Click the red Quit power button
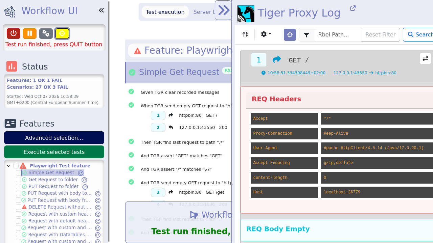This screenshot has height=243, width=433. tap(14, 33)
